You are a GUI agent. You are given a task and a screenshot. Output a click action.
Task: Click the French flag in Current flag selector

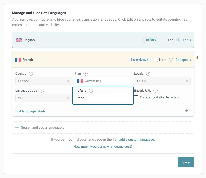pos(80,81)
